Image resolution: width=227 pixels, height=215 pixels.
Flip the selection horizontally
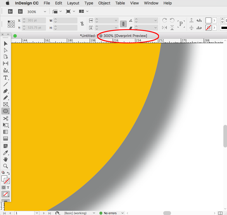tap(164, 28)
